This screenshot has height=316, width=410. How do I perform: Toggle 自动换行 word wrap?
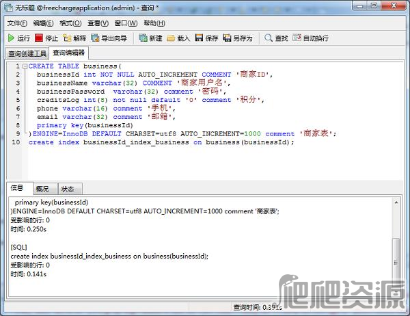pyautogui.click(x=310, y=38)
